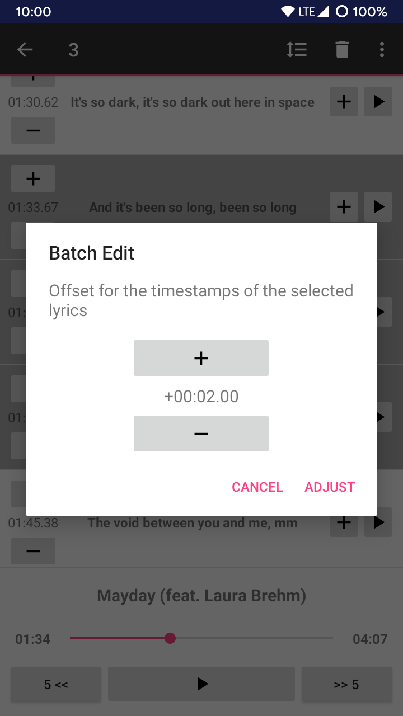
Task: Rewind 5 seconds with '5 <<' button
Action: coord(56,684)
